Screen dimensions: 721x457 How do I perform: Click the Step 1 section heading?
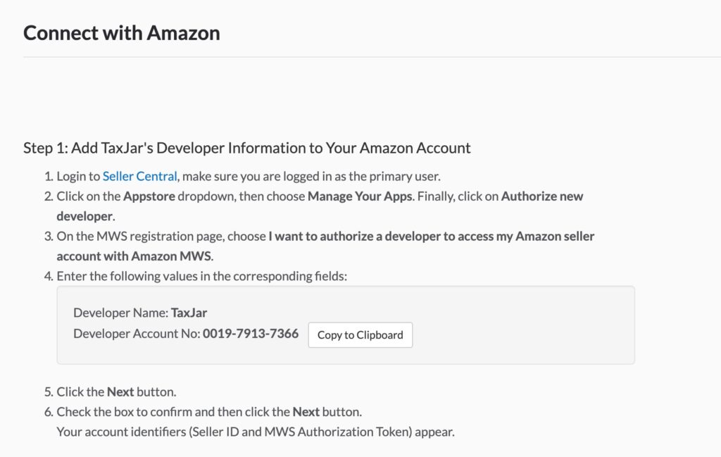point(246,148)
